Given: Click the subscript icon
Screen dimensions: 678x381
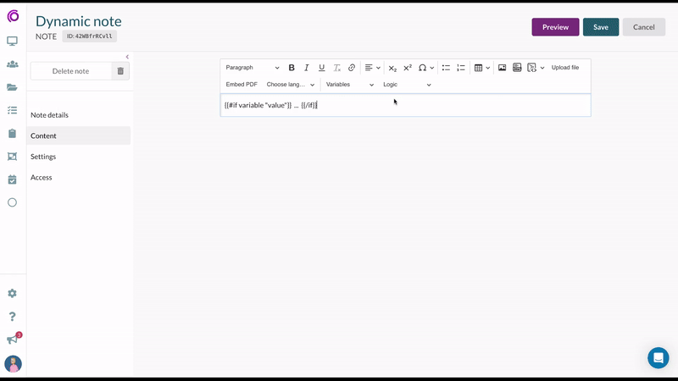Looking at the screenshot, I should 392,68.
